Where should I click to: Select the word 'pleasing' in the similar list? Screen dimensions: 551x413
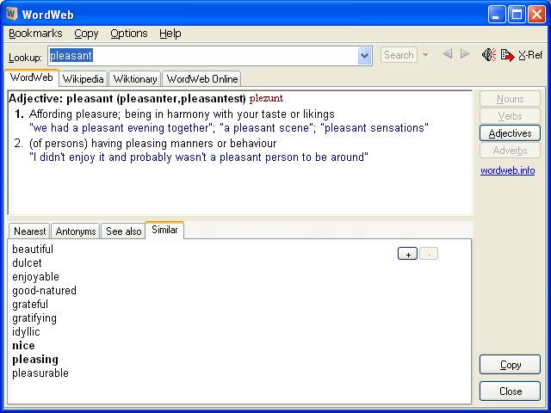[x=35, y=360]
